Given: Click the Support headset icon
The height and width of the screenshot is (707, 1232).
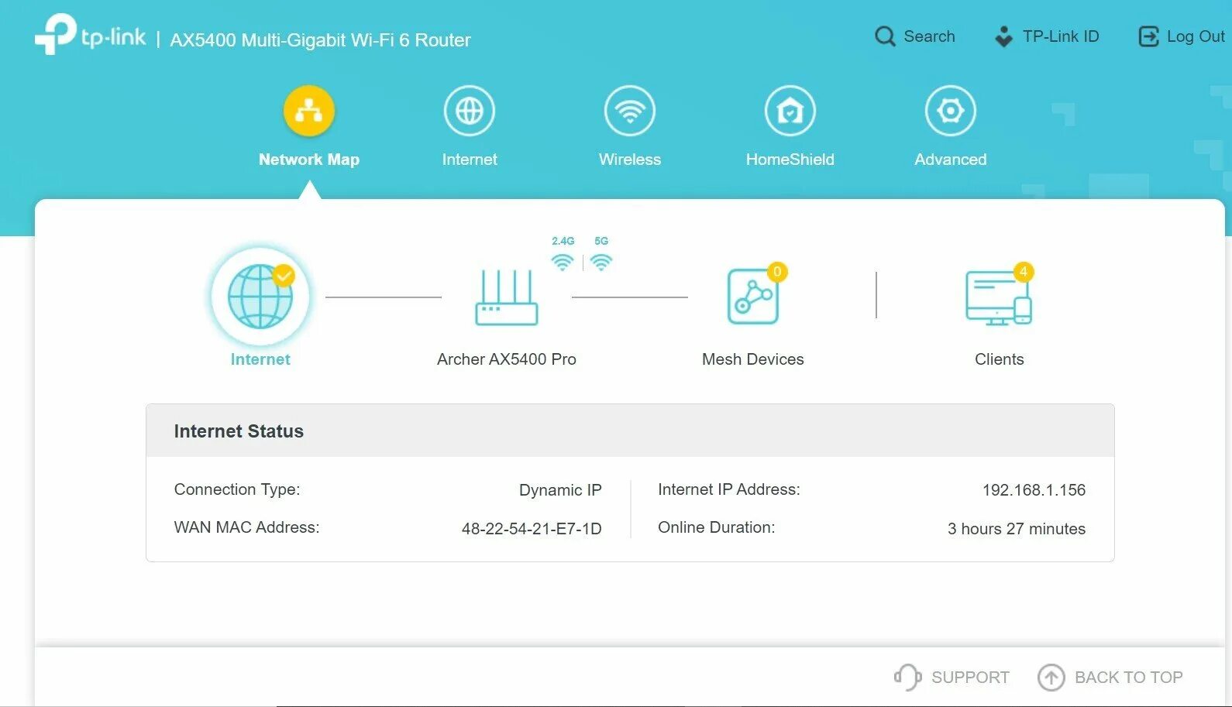Looking at the screenshot, I should [x=907, y=677].
